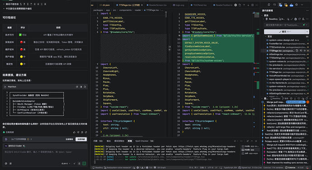
Task: Switch to the zh.json editor tab
Action: pos(105,5)
